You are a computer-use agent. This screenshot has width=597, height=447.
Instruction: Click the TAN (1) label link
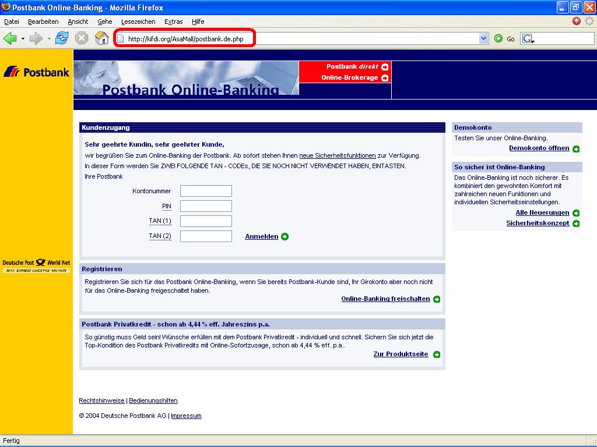click(160, 221)
